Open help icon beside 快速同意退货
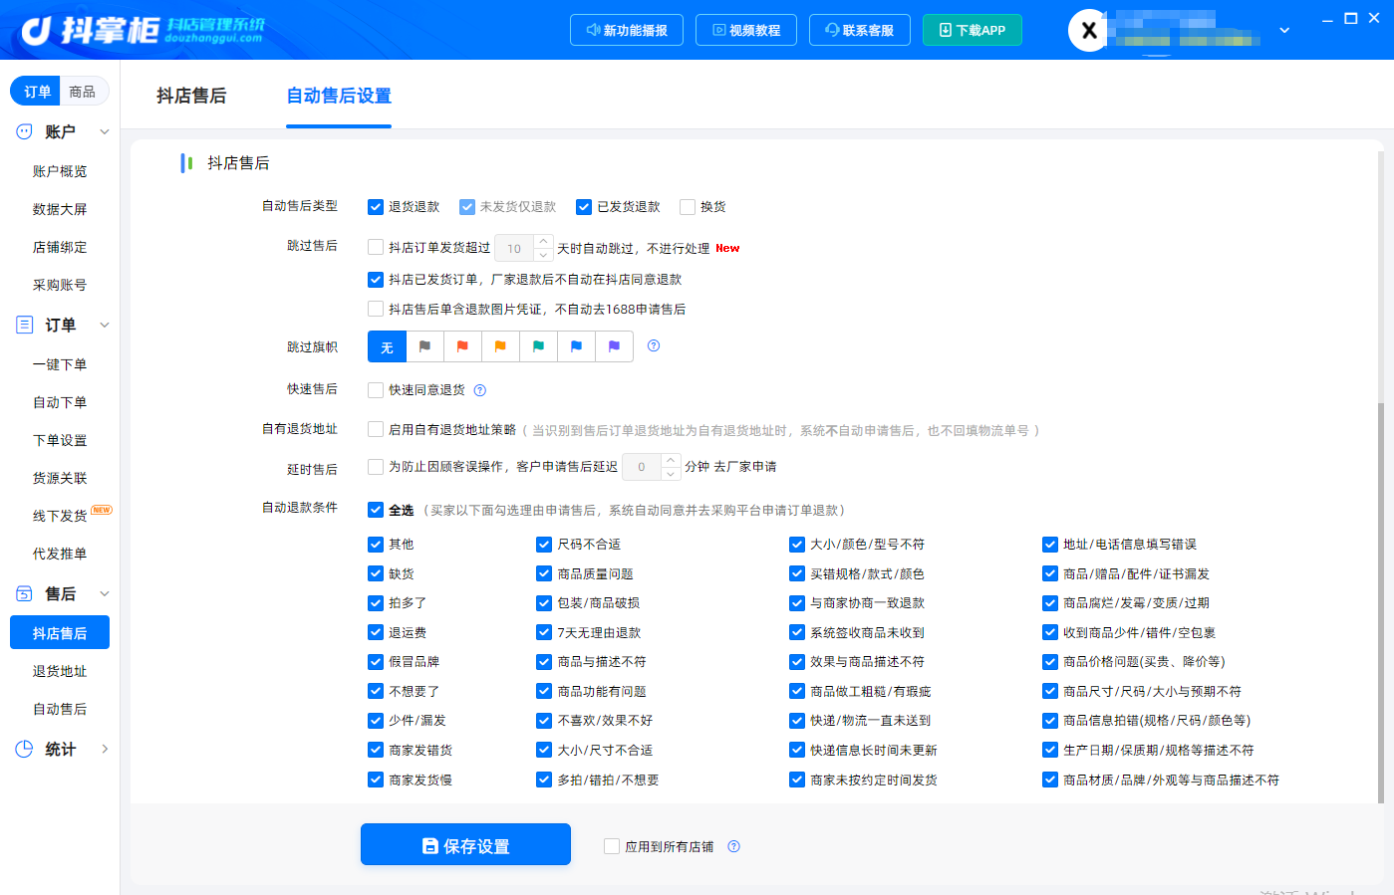This screenshot has height=895, width=1394. [479, 390]
